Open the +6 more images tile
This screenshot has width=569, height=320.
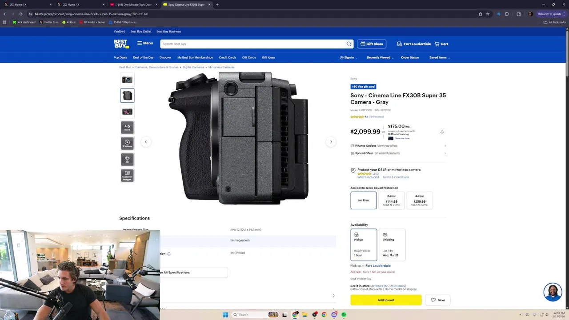[x=127, y=128]
